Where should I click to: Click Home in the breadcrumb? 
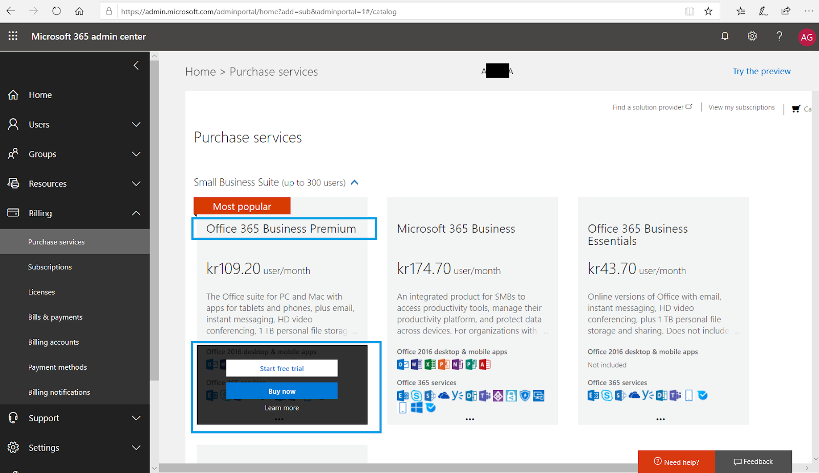(201, 72)
